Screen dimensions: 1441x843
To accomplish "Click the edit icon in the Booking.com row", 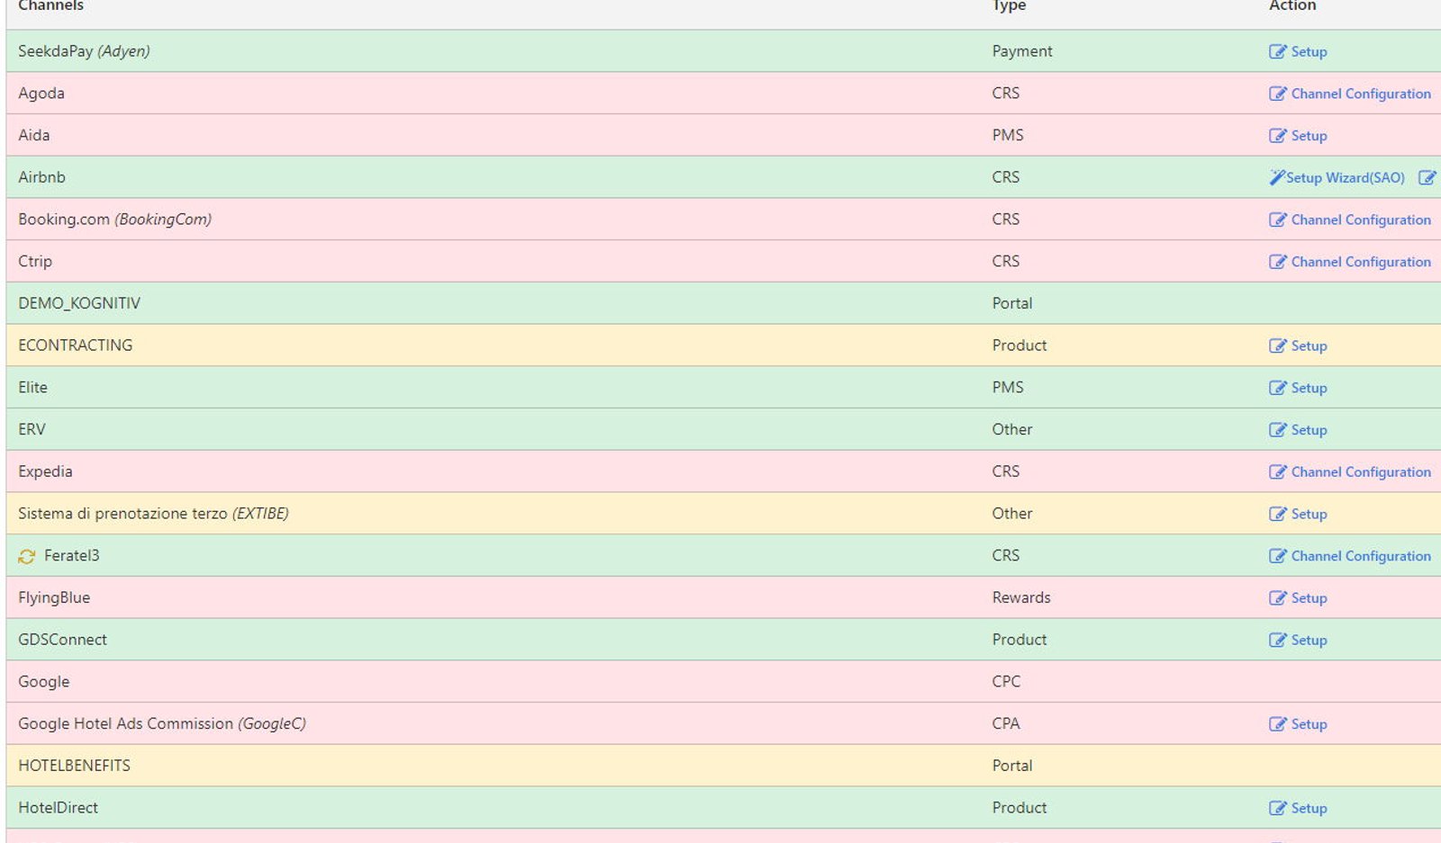I will tap(1277, 220).
